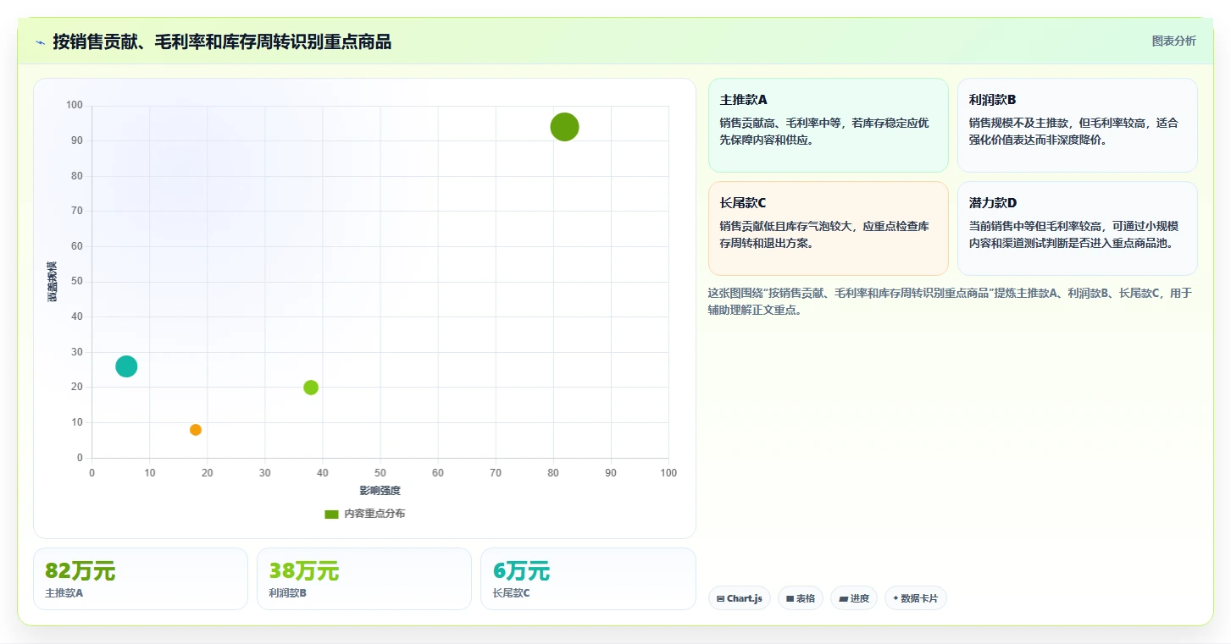This screenshot has height=644, width=1231.
Task: Toggle the 内容重点分布 legend entry
Action: click(x=365, y=514)
